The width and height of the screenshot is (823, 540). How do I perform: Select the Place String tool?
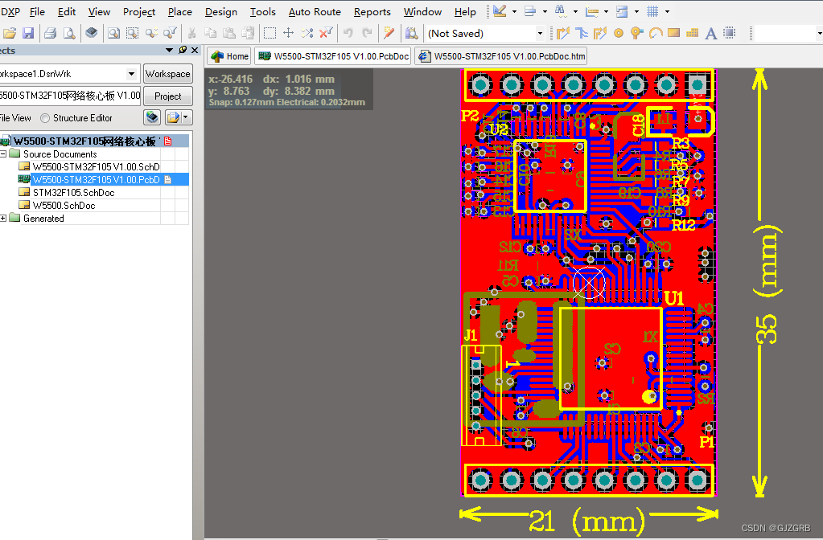click(x=710, y=33)
